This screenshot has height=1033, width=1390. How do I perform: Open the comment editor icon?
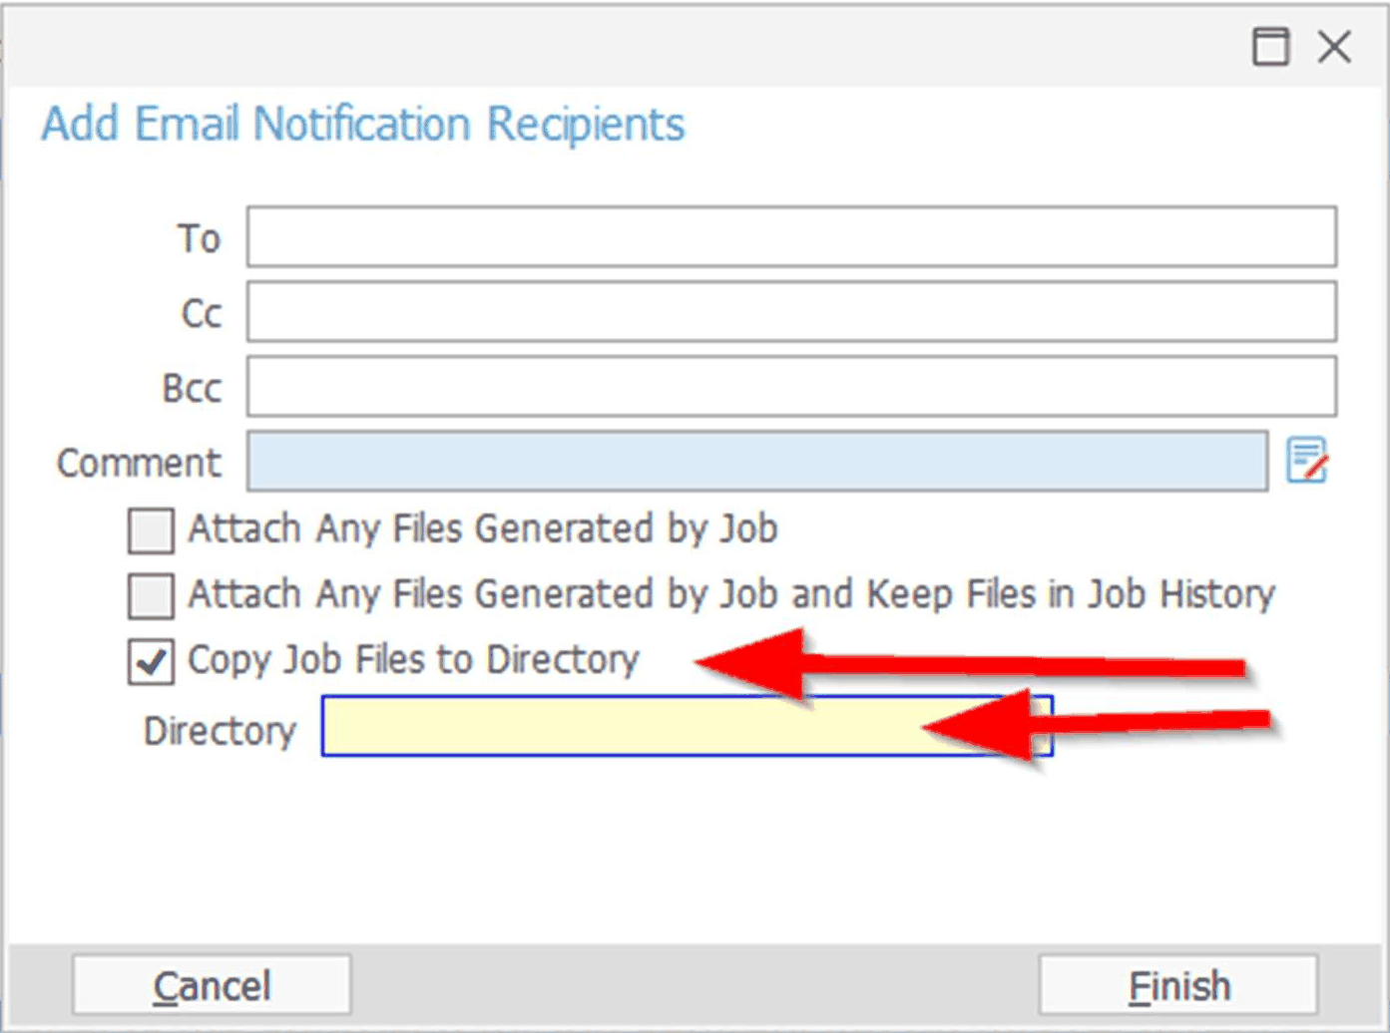[1306, 461]
